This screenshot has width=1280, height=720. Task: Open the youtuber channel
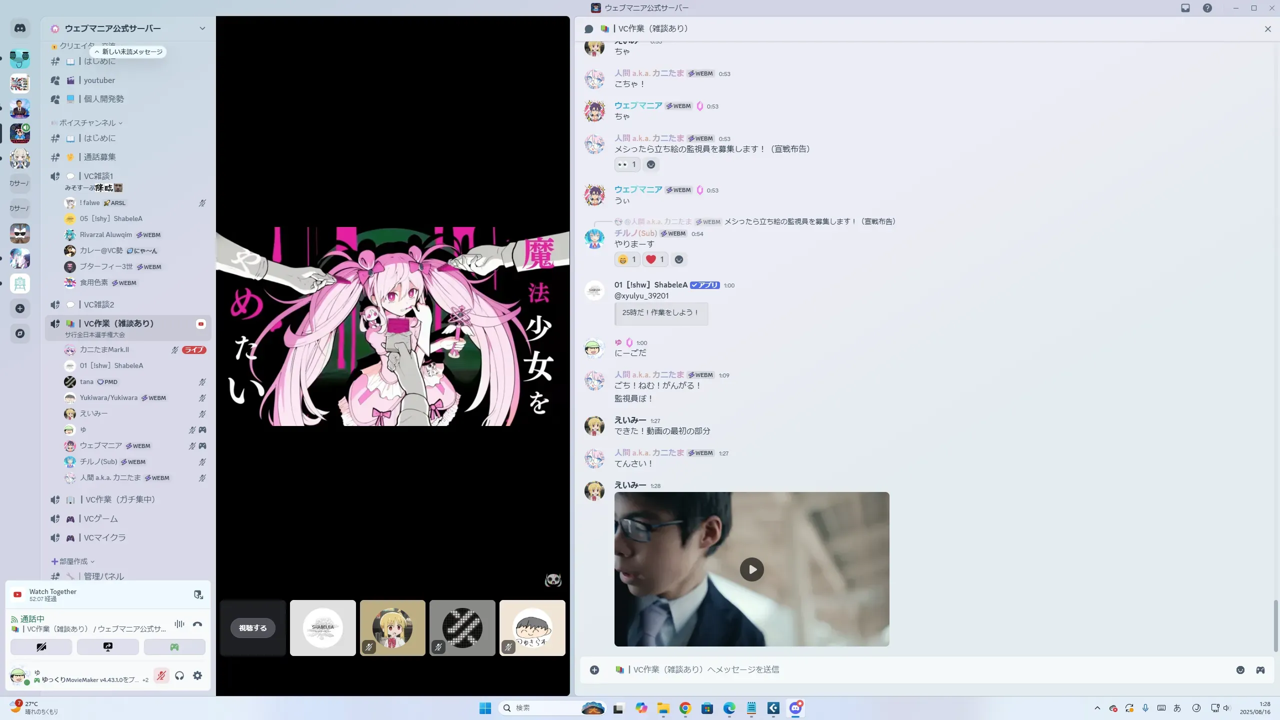[x=99, y=80]
